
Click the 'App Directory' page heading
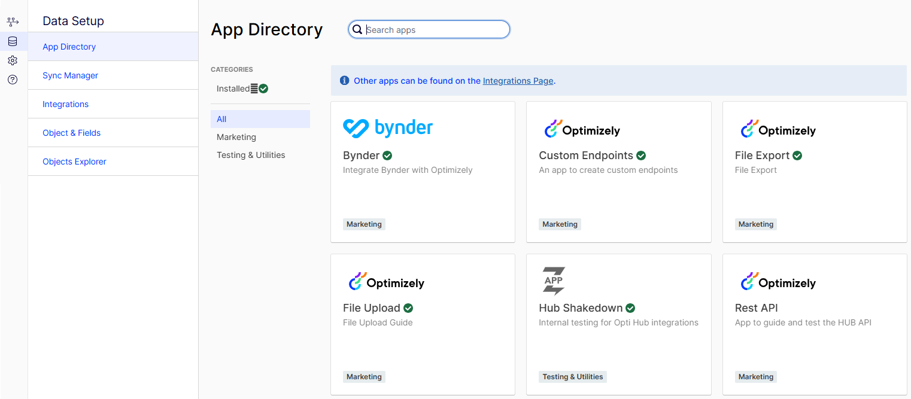click(x=267, y=29)
